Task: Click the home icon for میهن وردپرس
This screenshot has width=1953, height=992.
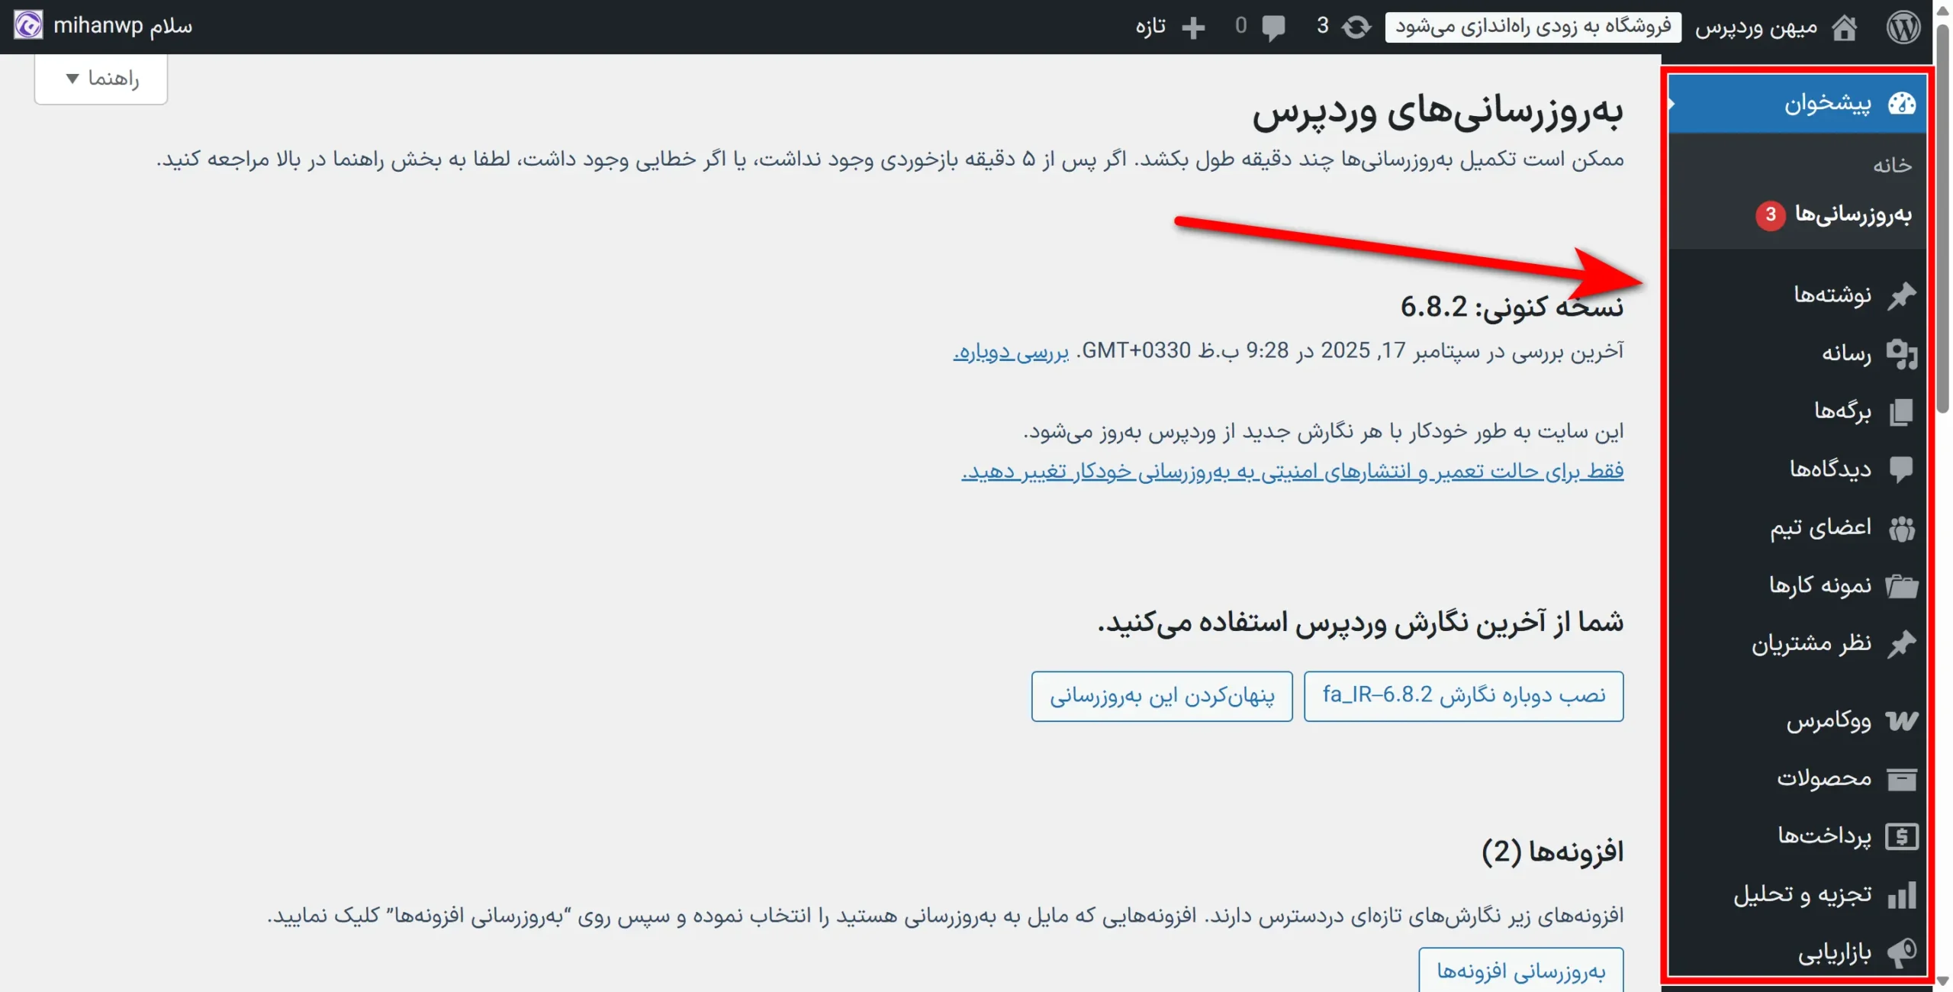Action: (1845, 27)
